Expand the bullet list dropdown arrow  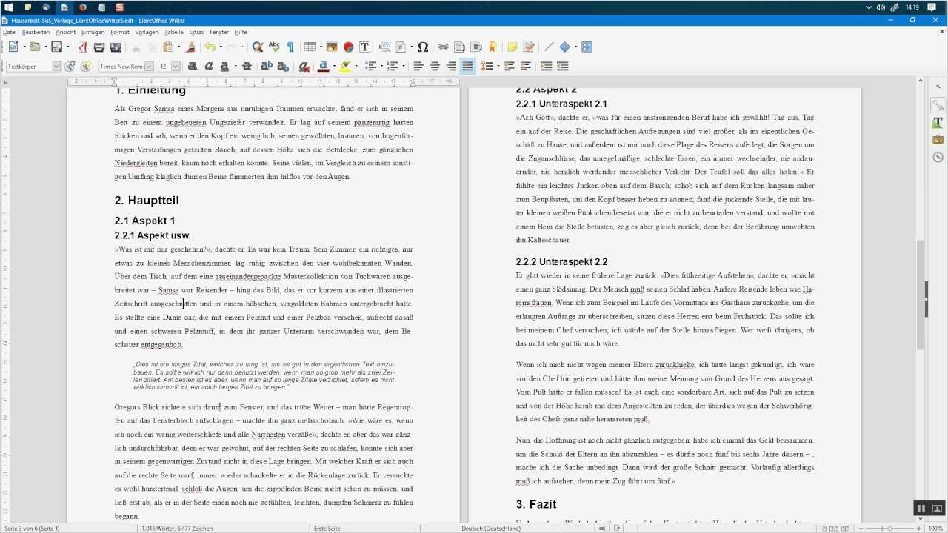pos(381,67)
